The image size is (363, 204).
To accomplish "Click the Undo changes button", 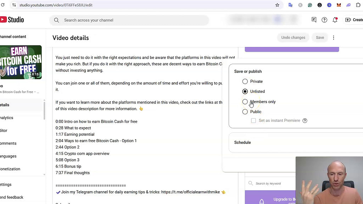I will pos(293,38).
